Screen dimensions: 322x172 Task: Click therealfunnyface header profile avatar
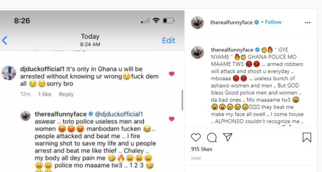198,23
